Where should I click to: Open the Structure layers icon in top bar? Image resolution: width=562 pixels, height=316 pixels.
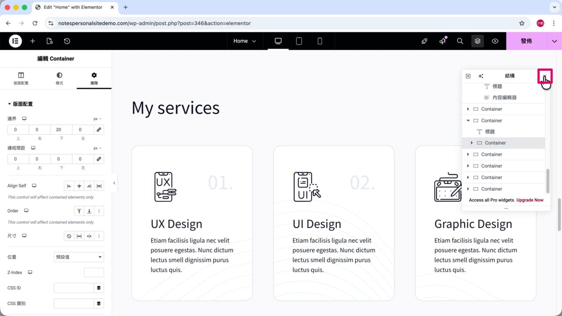(477, 41)
